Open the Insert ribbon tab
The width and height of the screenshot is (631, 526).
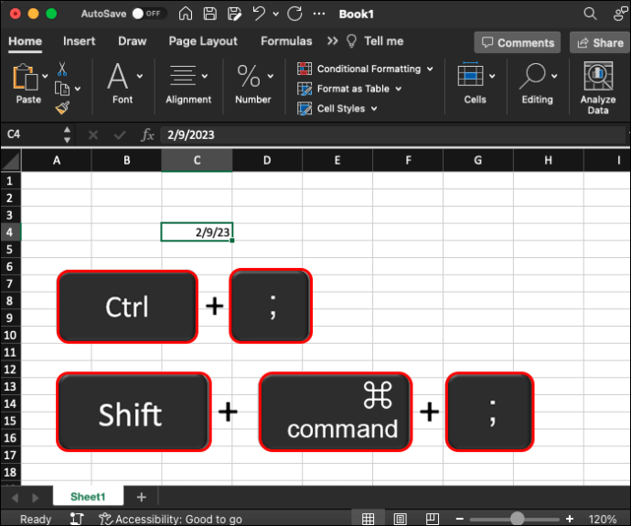79,41
